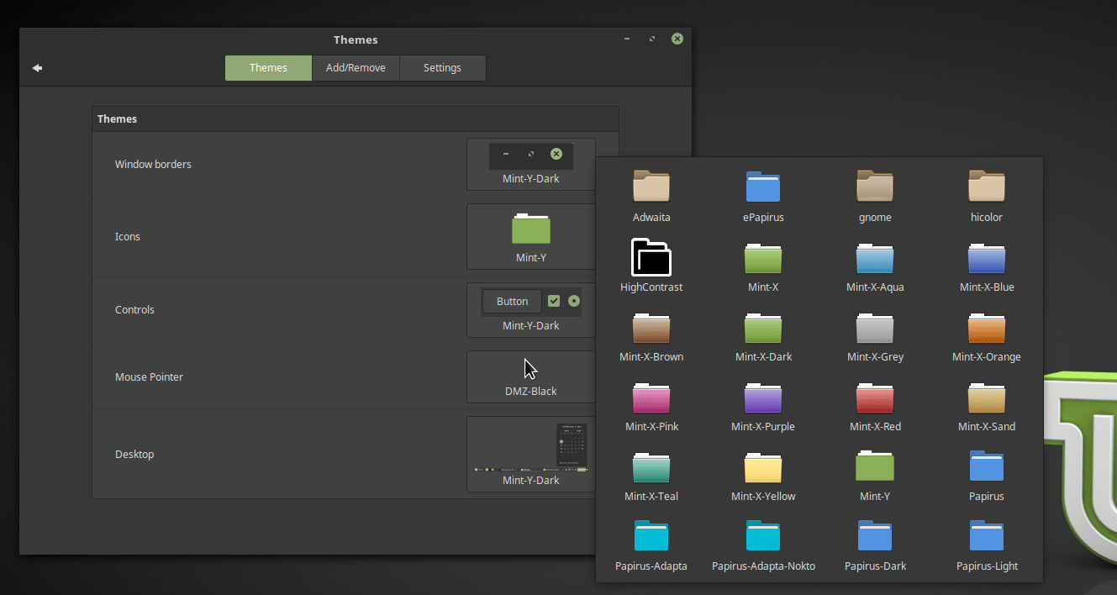The height and width of the screenshot is (595, 1117).
Task: Choose the Mint-X icon theme
Action: pyautogui.click(x=763, y=263)
